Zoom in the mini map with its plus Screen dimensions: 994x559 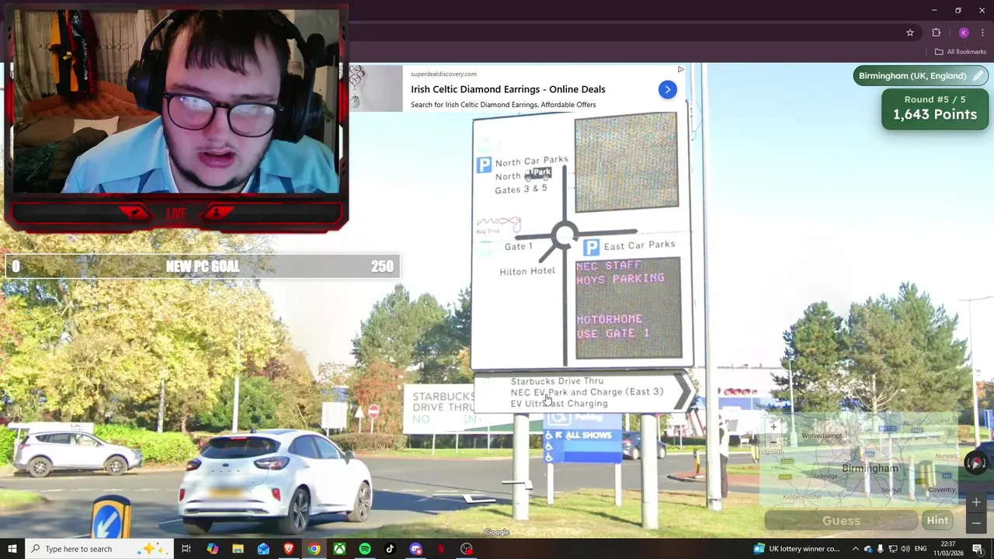[x=773, y=427]
